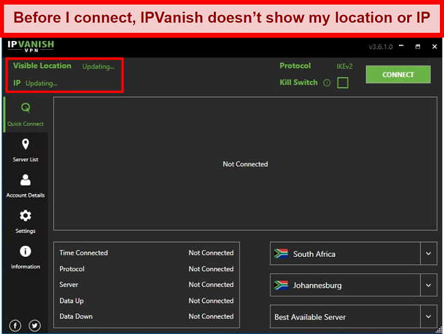The width and height of the screenshot is (444, 334).
Task: Click the flag icon beside Johannesburg
Action: 281,285
